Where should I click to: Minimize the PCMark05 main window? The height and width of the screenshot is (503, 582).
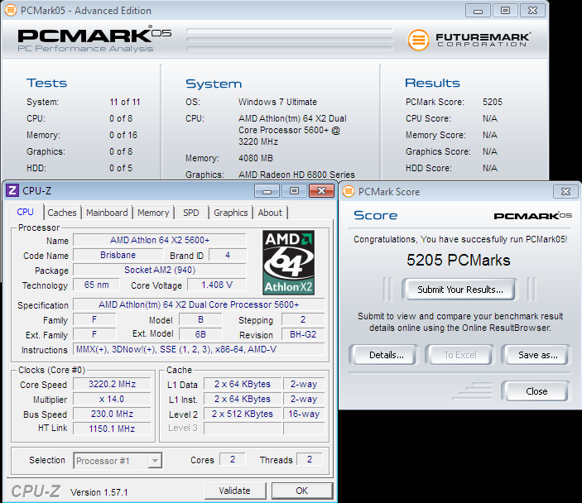[x=478, y=11]
